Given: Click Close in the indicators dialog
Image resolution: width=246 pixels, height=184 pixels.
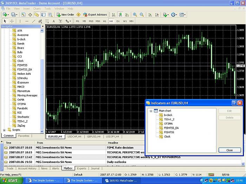Looking at the screenshot, I should tap(229, 150).
